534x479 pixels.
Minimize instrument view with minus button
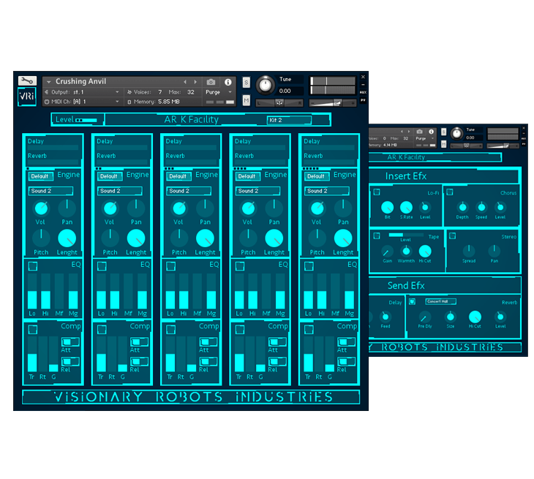(363, 84)
